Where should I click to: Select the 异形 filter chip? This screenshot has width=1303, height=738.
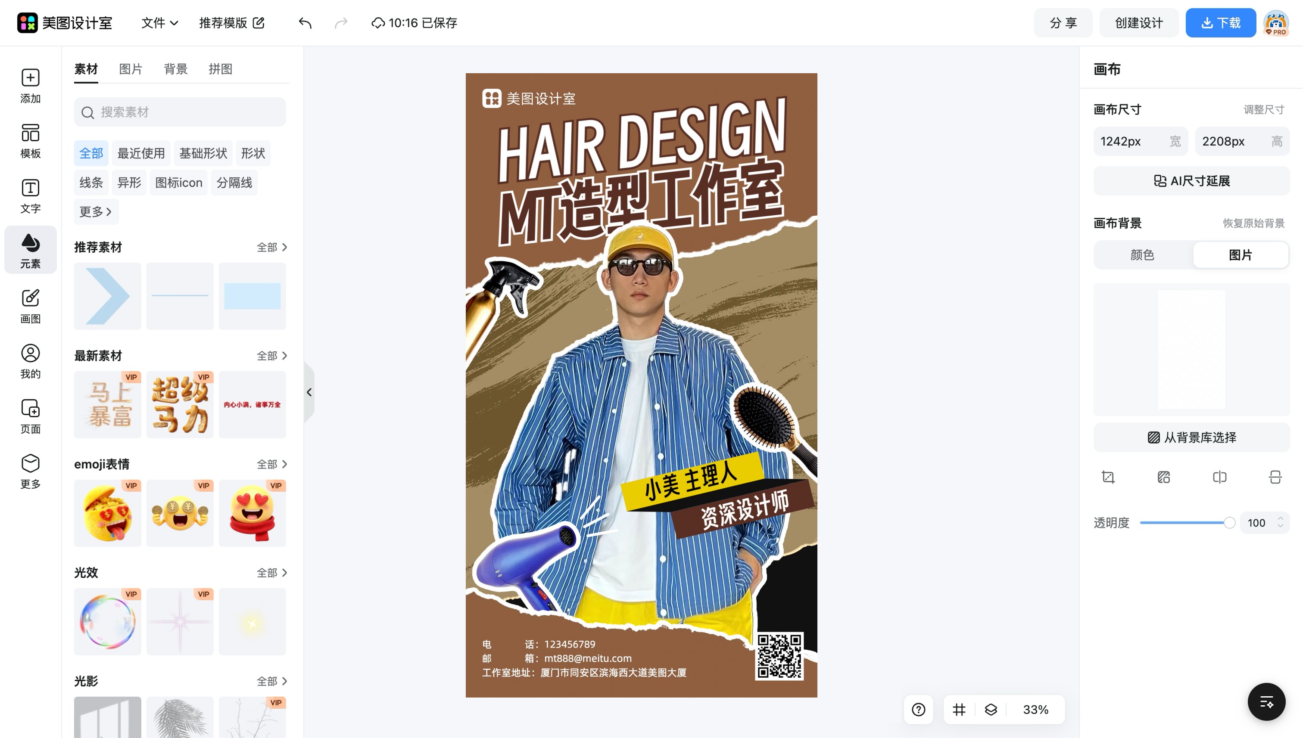coord(129,183)
